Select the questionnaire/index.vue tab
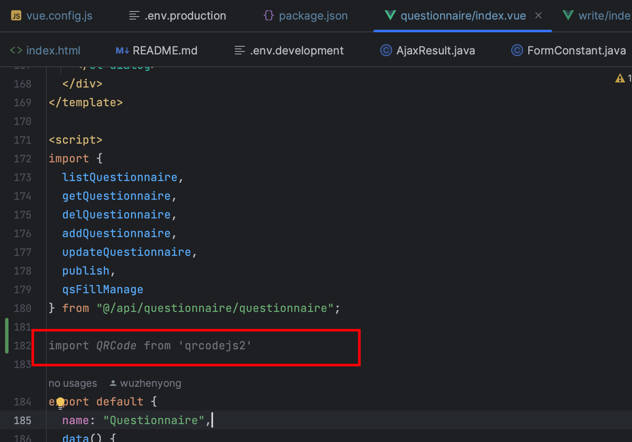This screenshot has height=442, width=632. (463, 16)
